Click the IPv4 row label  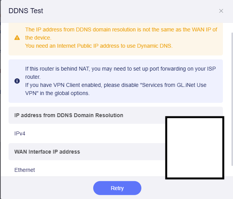tap(20, 133)
